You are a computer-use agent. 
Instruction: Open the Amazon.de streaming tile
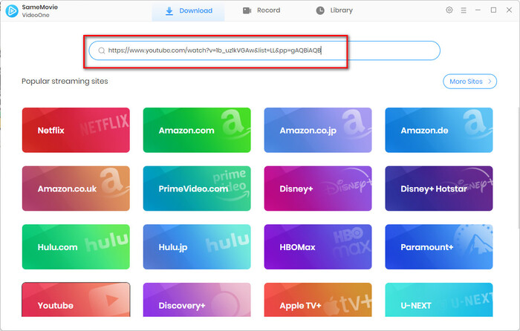pyautogui.click(x=438, y=130)
